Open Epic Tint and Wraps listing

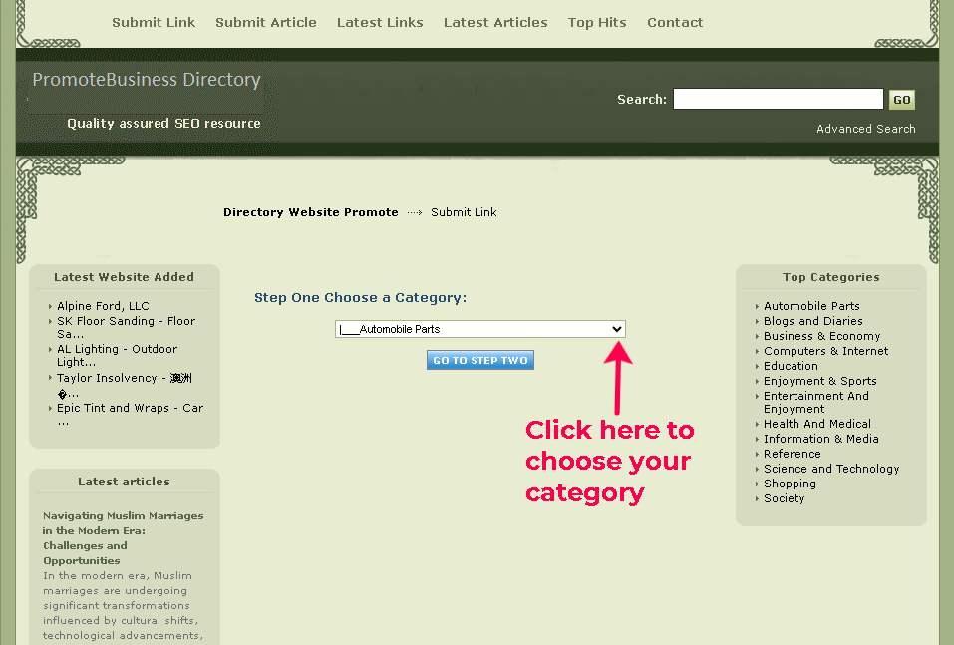click(130, 415)
